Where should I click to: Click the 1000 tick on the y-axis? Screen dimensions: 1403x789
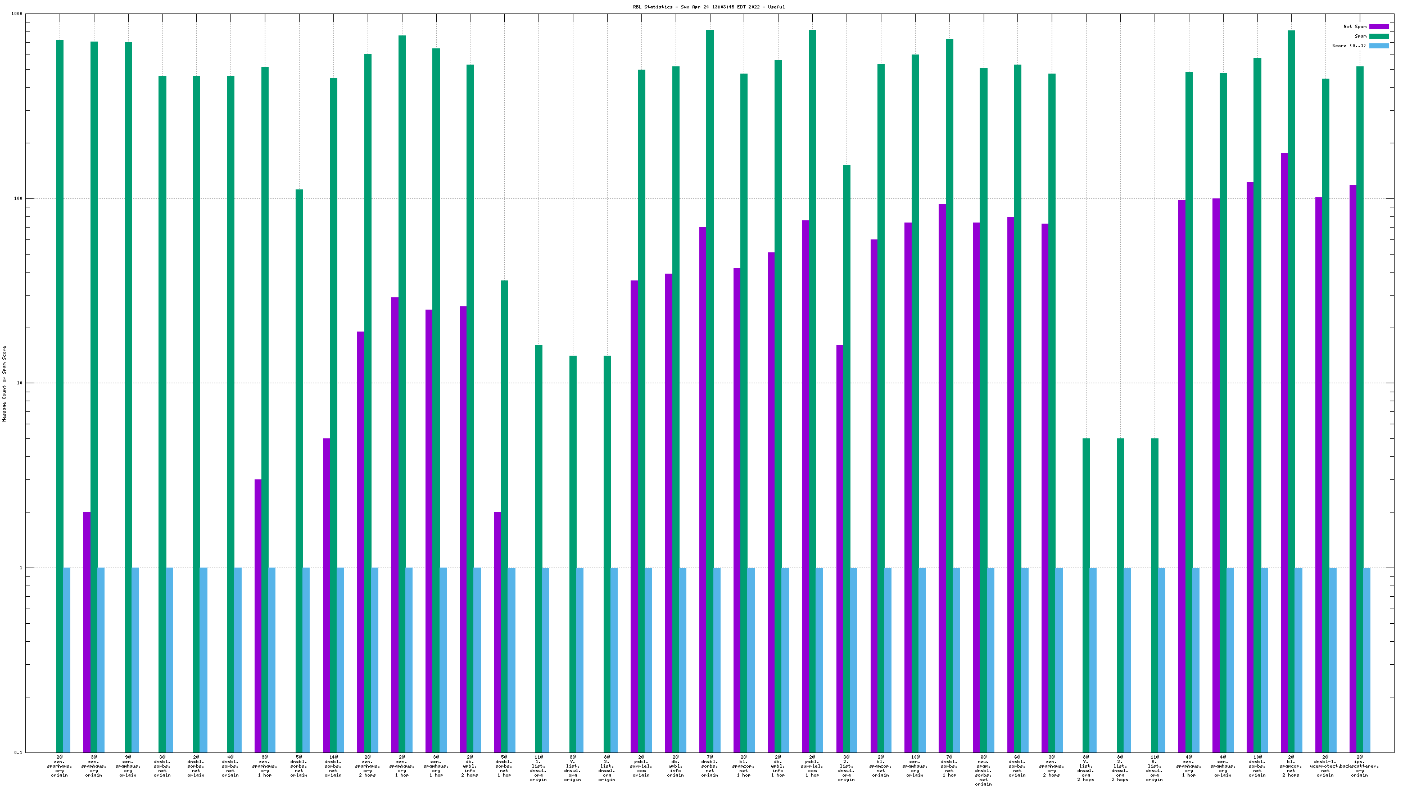[x=17, y=14]
